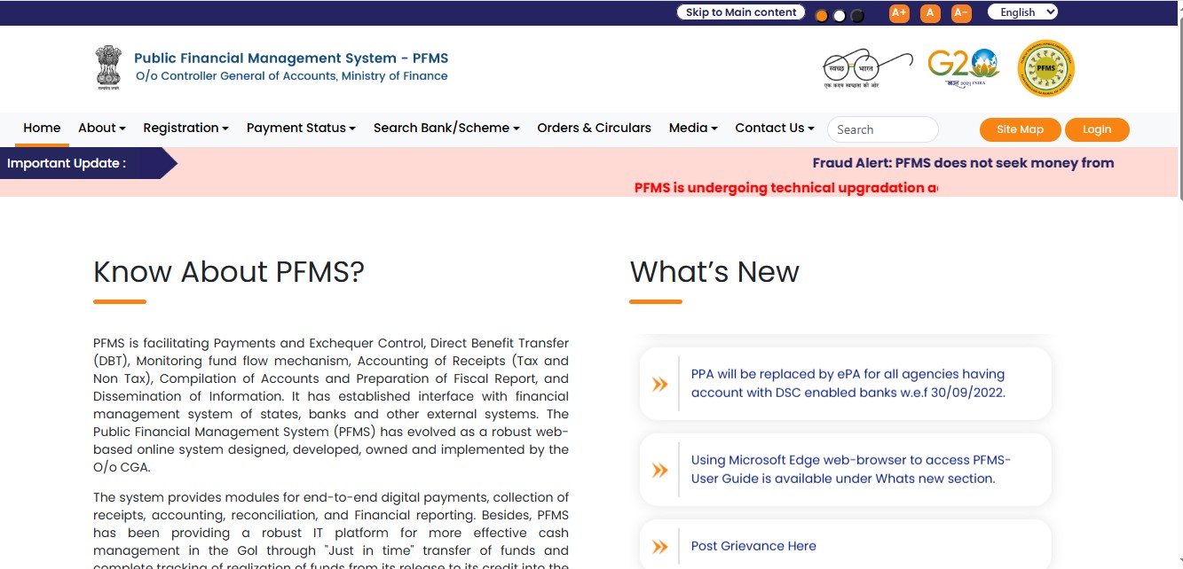Open Orders & Circulars page
Screen dimensions: 1183x569
pos(594,128)
